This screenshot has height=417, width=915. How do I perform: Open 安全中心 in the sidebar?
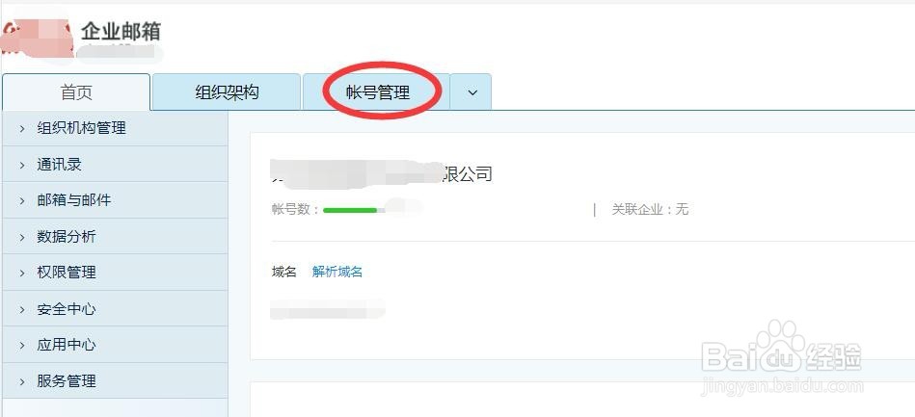pyautogui.click(x=115, y=309)
